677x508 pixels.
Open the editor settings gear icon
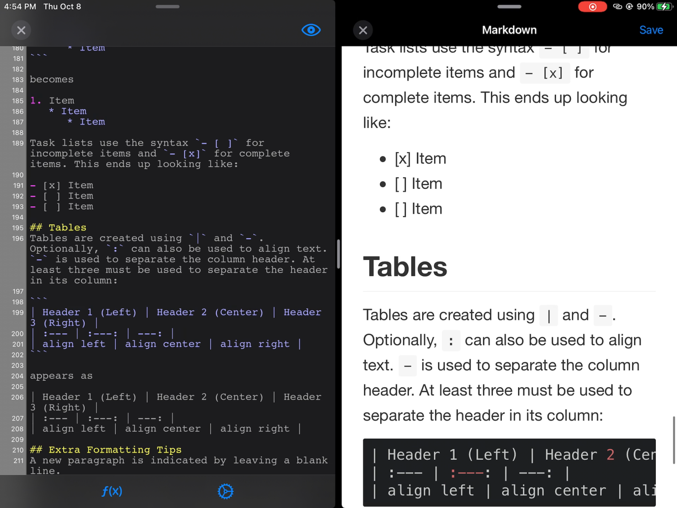coord(225,491)
